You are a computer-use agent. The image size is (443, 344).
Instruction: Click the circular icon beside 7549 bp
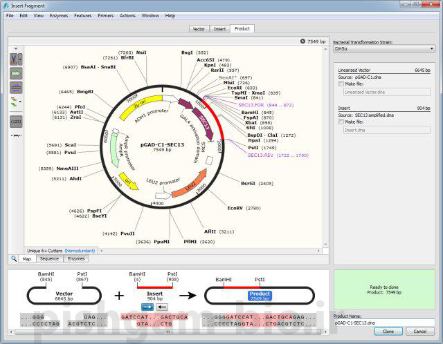[303, 41]
